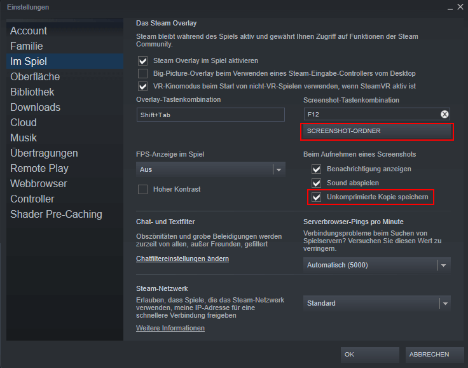
Task: Open Chatfiltereinstellungen ändern link
Action: (182, 259)
